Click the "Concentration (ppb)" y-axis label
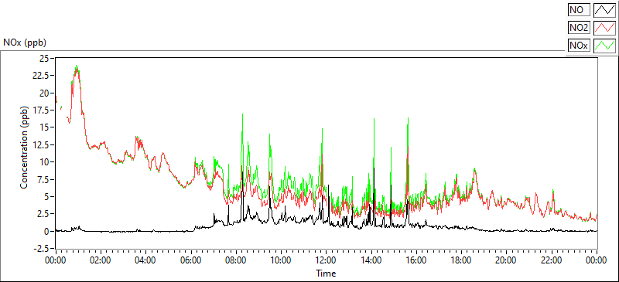The width and height of the screenshot is (619, 282). point(24,147)
